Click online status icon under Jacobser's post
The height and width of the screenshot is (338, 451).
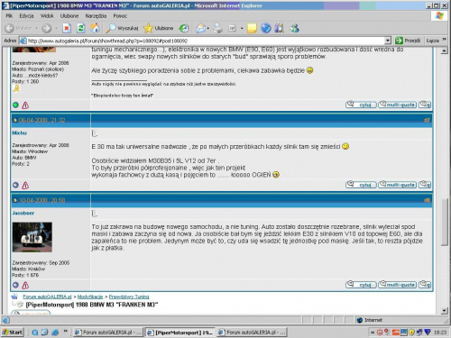15,285
